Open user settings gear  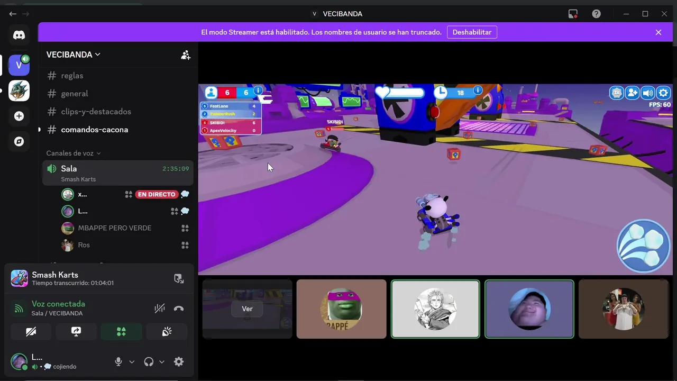tap(179, 362)
